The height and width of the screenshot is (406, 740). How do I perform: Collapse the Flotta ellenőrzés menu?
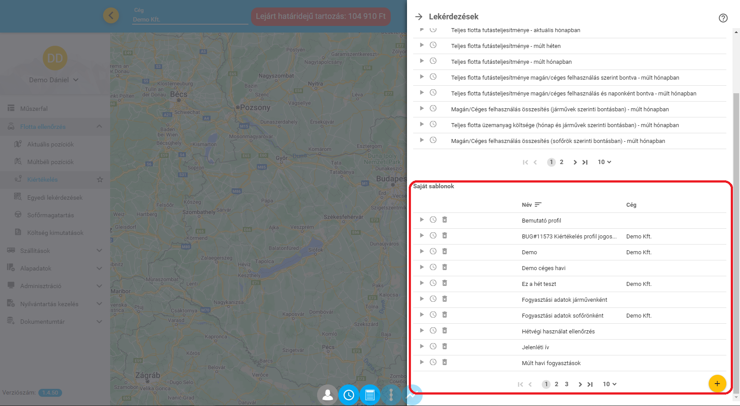pos(99,127)
